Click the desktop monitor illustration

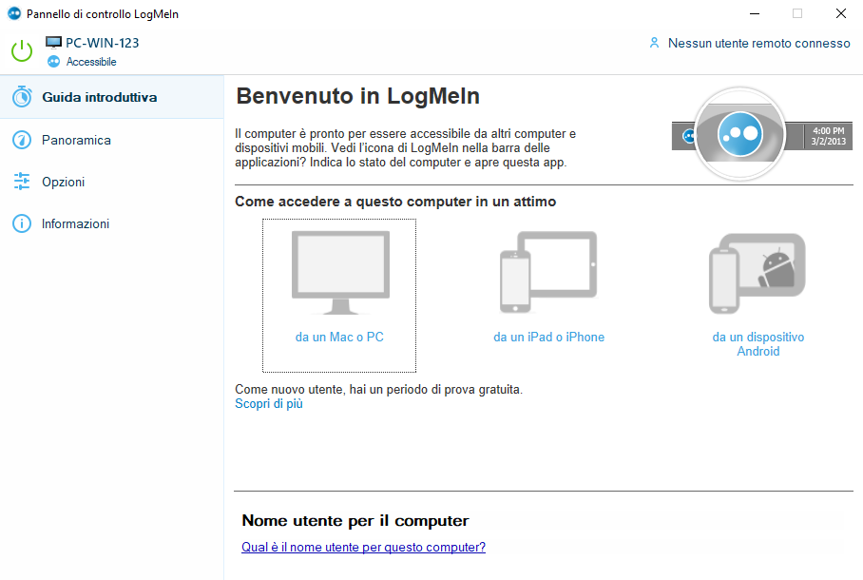point(340,273)
